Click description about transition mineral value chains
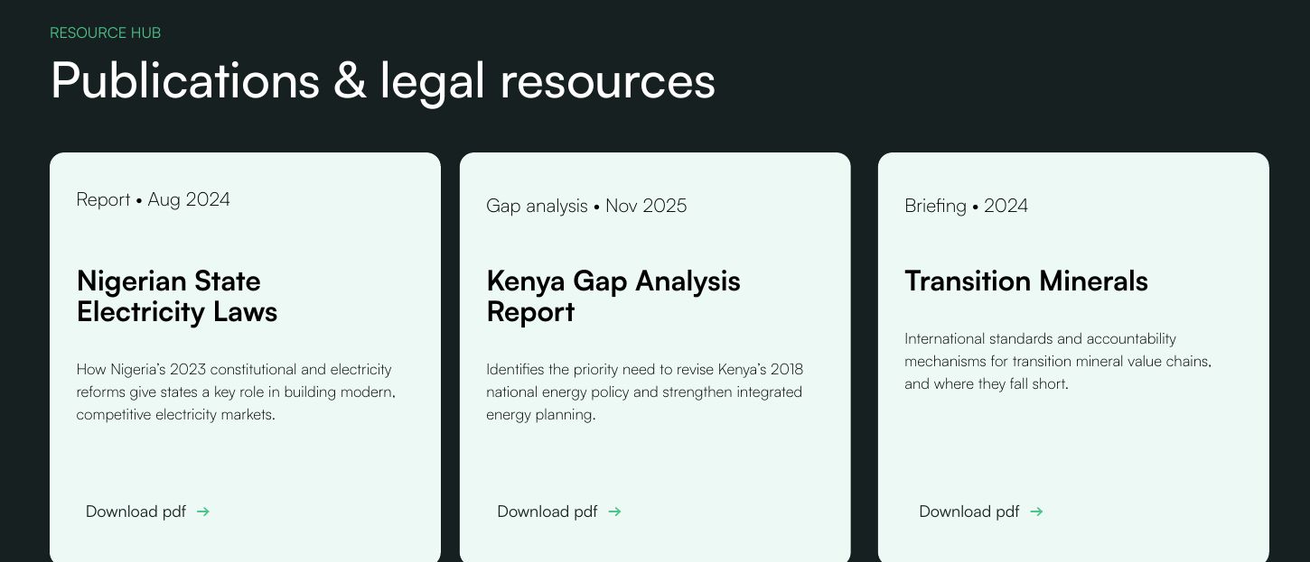This screenshot has width=1310, height=562. point(1058,362)
